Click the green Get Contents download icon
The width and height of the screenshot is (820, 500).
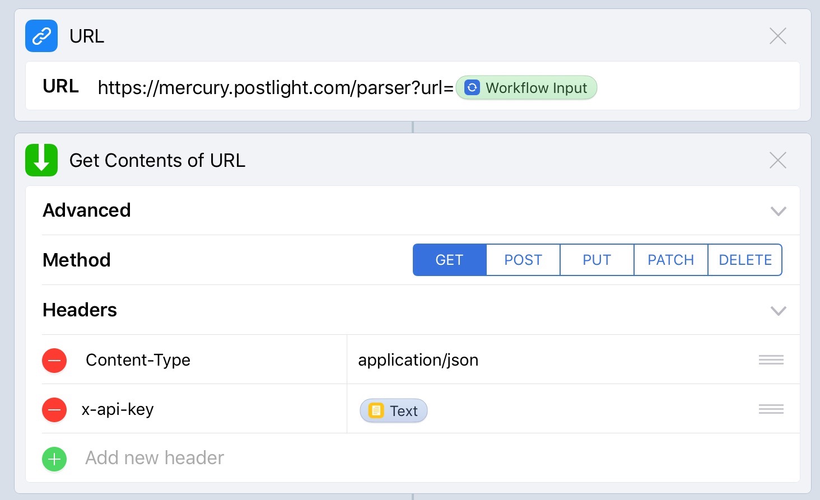click(x=41, y=160)
